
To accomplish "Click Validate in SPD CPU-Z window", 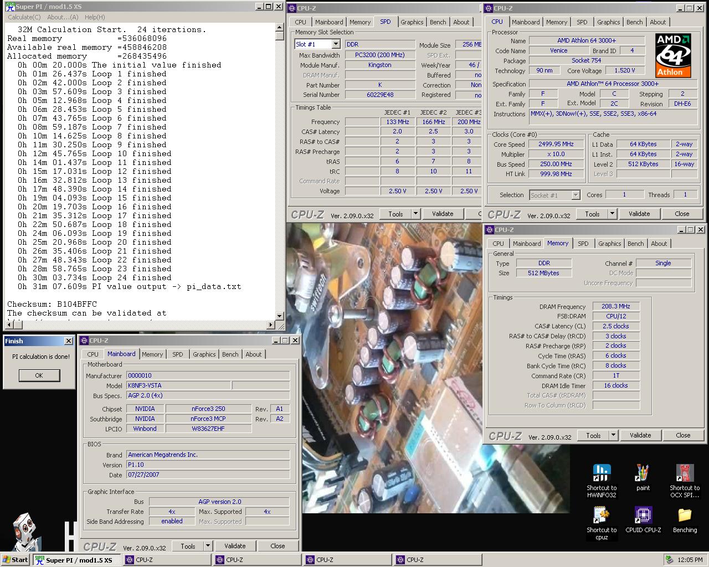I will click(x=443, y=214).
